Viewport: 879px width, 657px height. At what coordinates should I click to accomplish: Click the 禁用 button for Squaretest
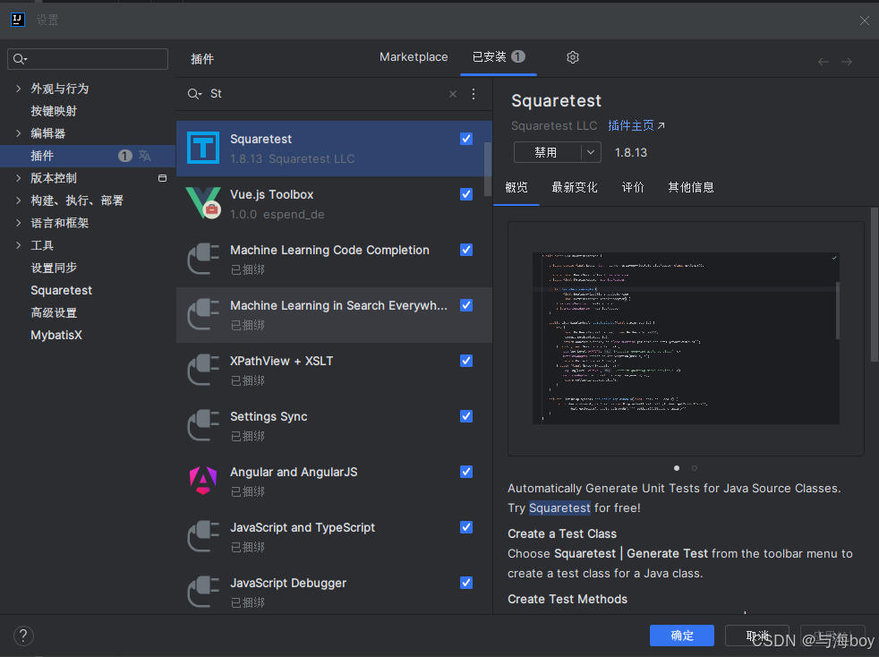[x=547, y=152]
